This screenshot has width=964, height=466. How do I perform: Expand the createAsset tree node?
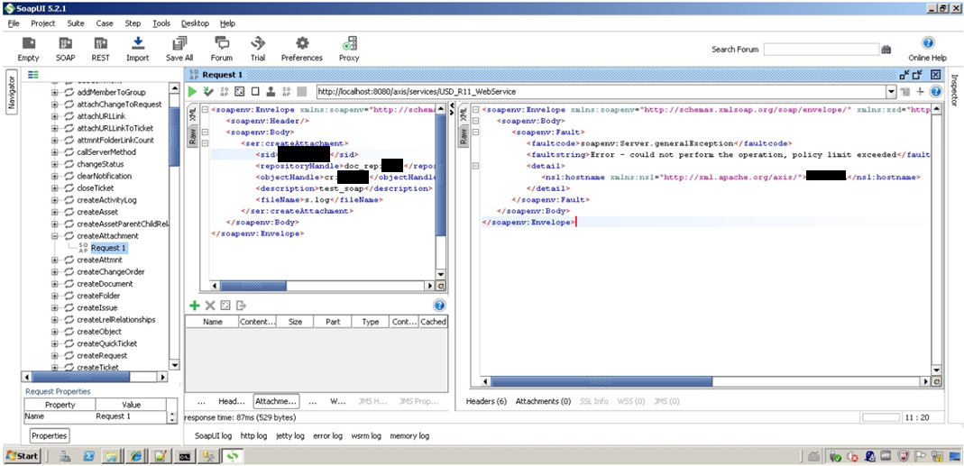coord(55,212)
